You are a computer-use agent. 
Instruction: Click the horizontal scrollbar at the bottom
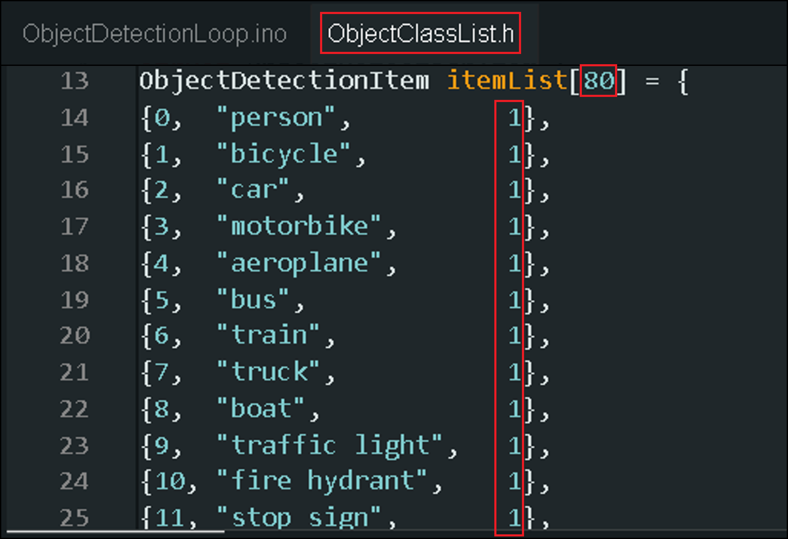coord(116,531)
